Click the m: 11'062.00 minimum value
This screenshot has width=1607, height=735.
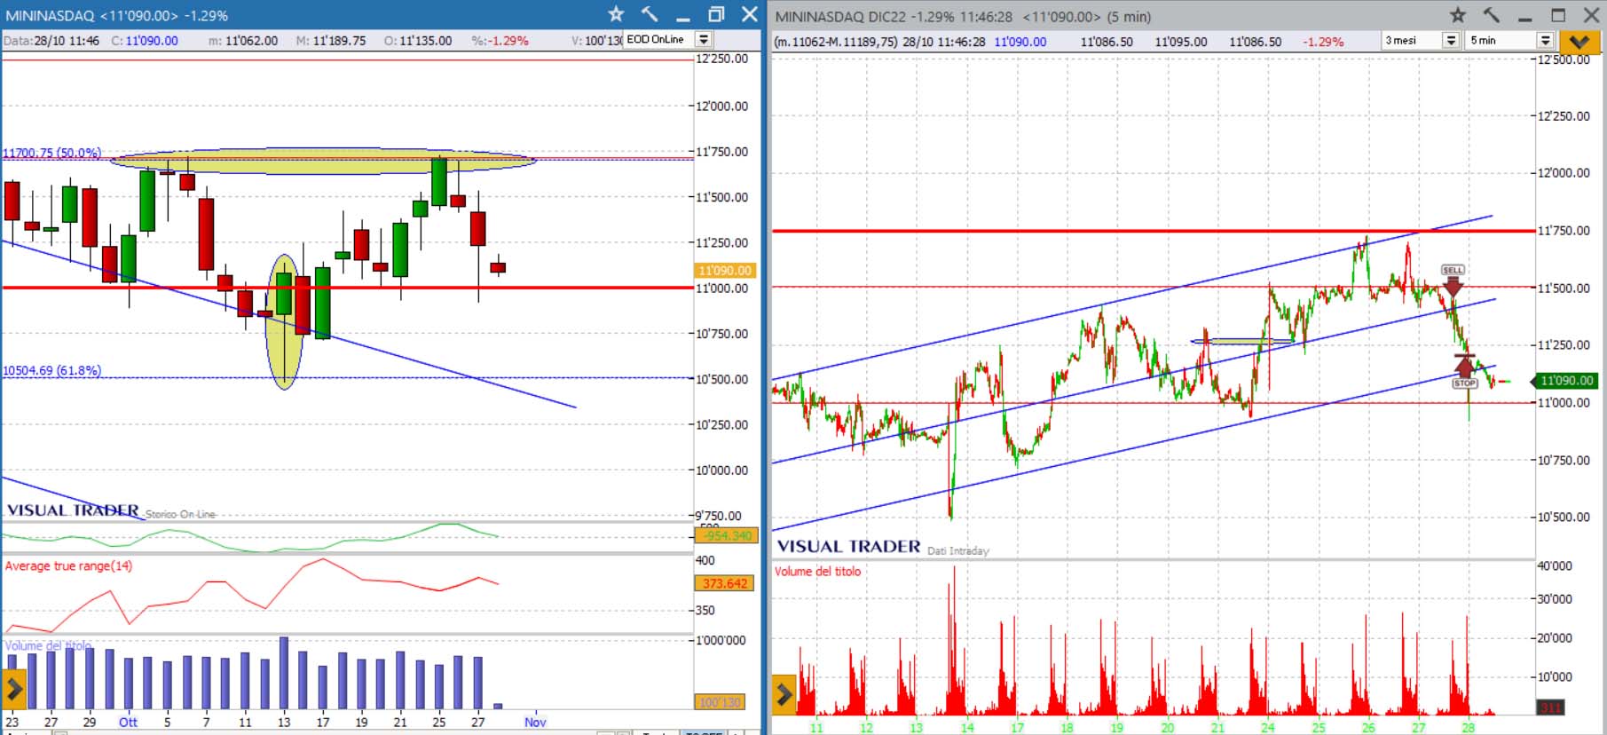click(243, 41)
